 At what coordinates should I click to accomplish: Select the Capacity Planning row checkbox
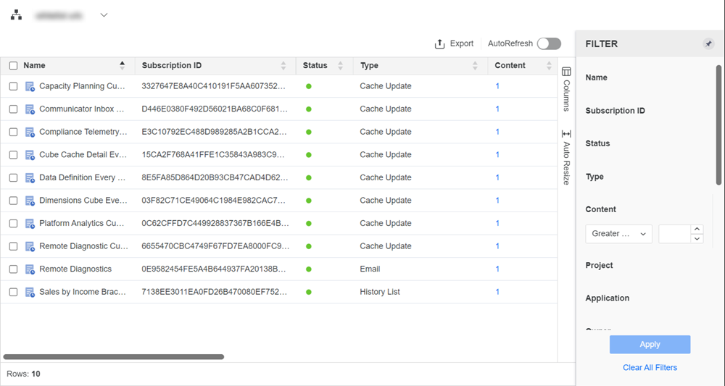click(14, 86)
